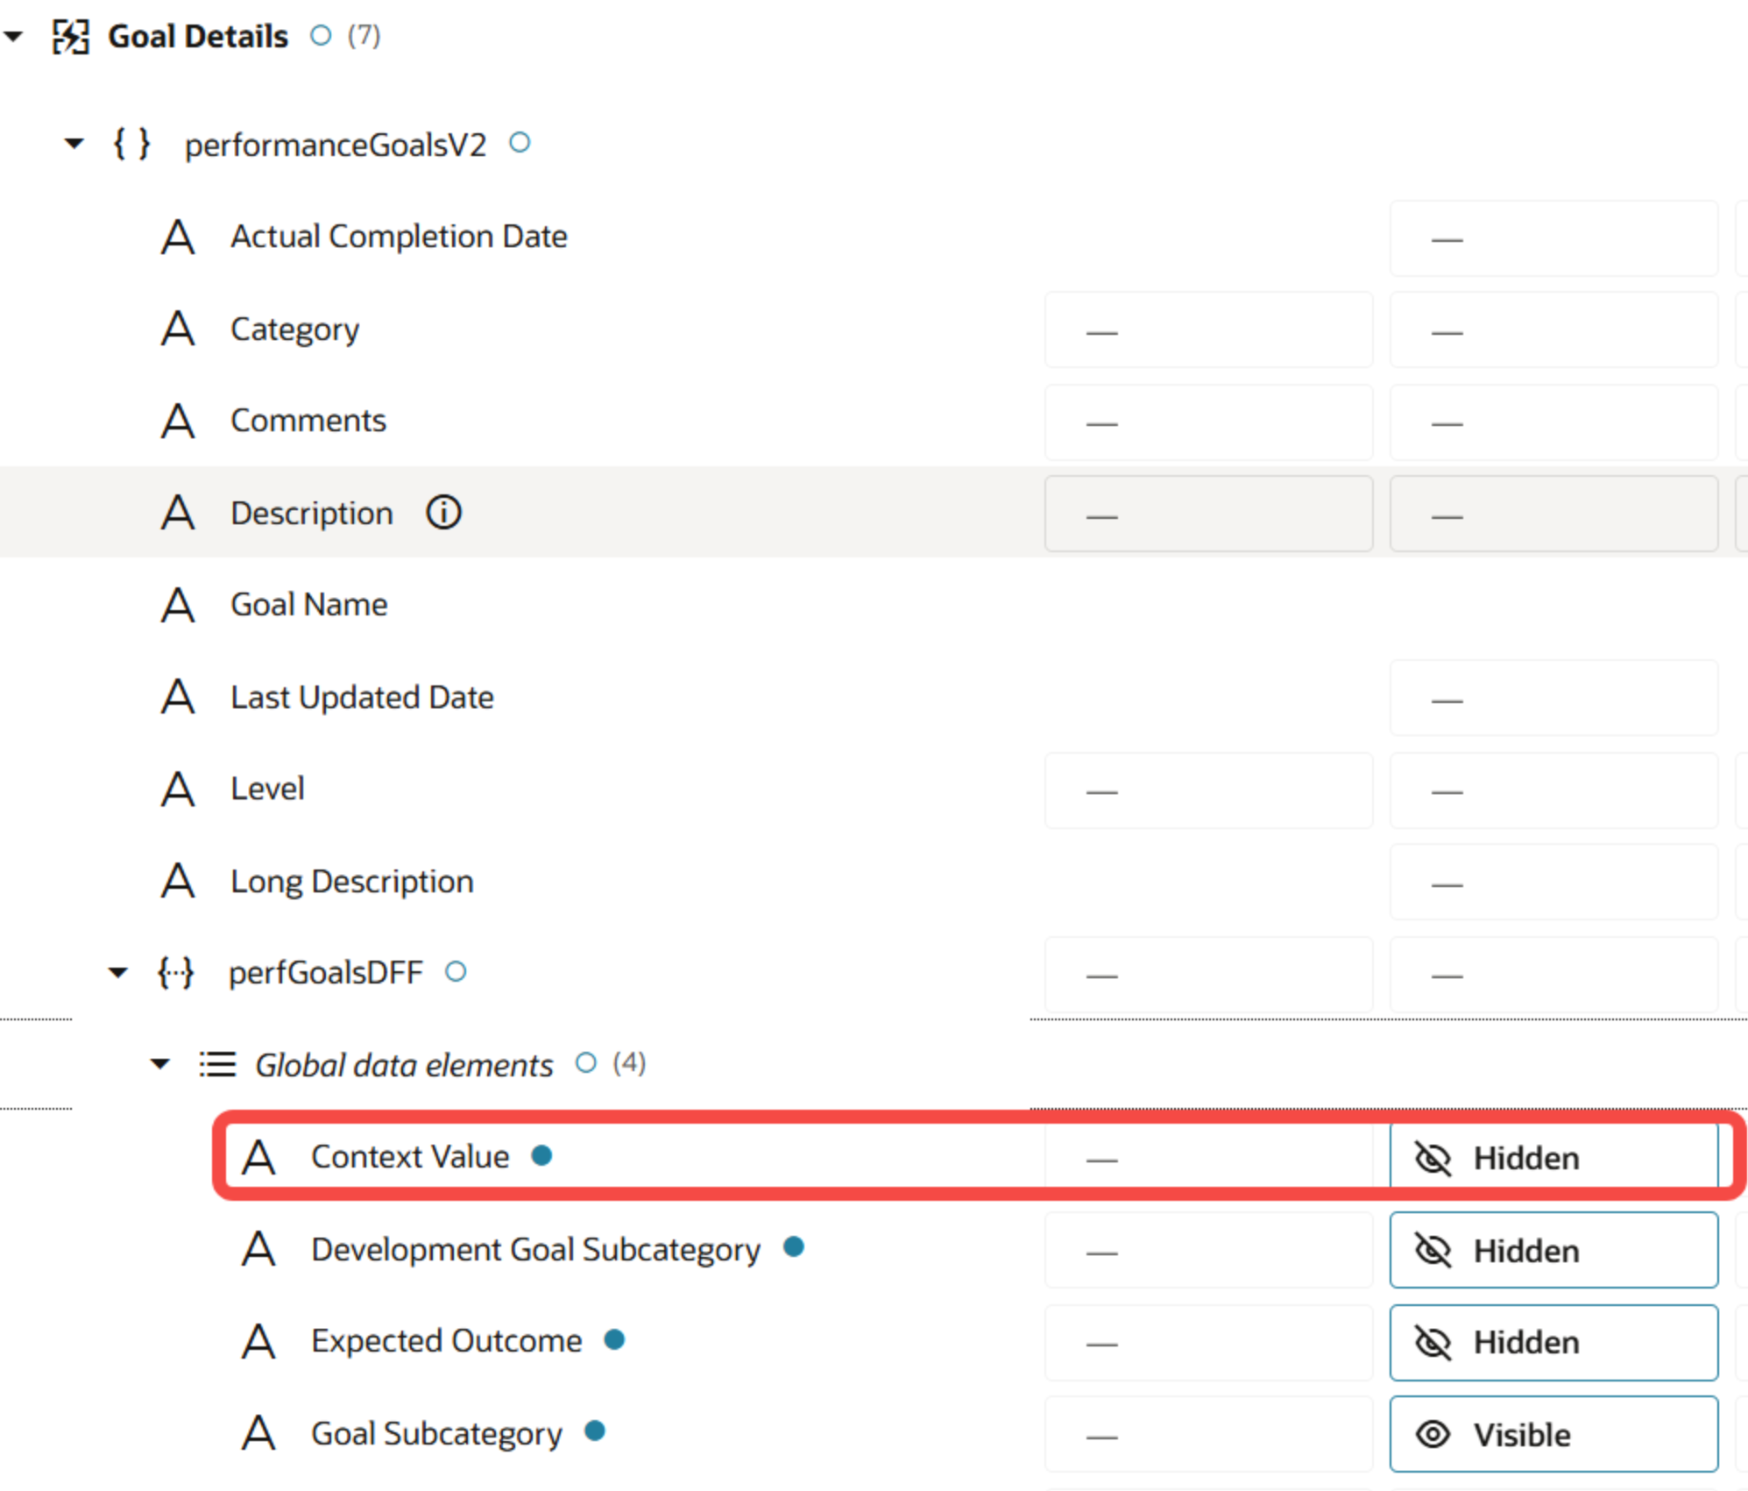Screen dimensions: 1748x1491
Task: Collapse the Global data elements group
Action: 159,1064
